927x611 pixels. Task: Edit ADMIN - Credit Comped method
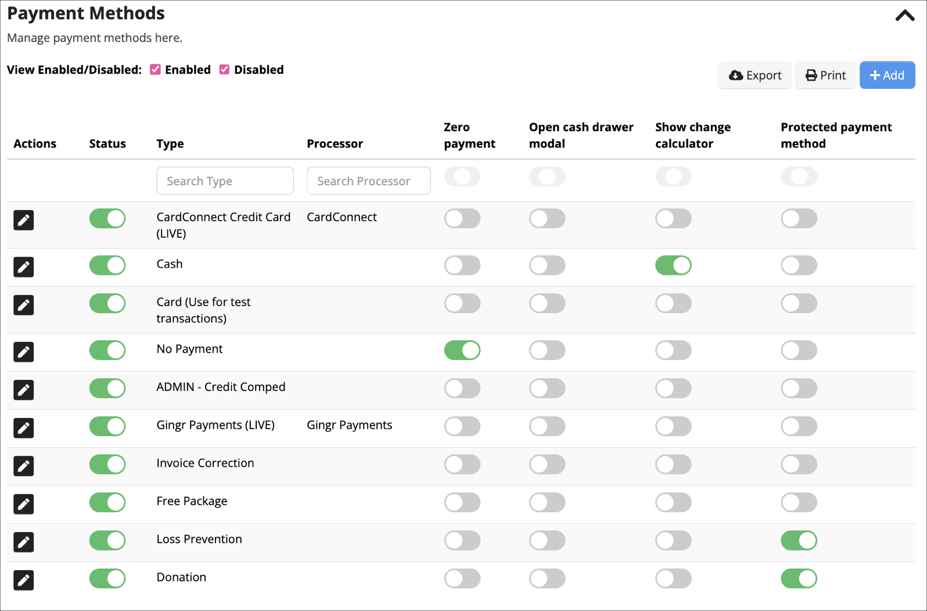[24, 390]
